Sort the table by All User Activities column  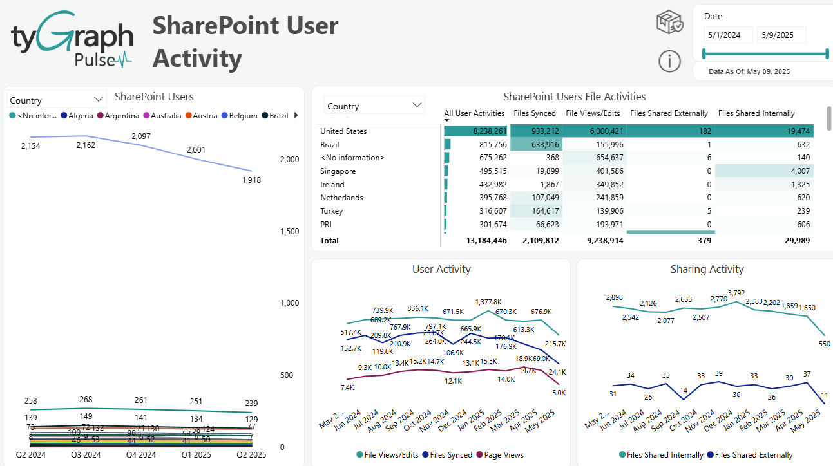tap(474, 113)
